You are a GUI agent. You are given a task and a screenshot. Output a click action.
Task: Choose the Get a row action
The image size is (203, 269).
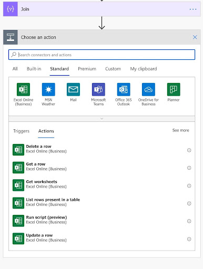coord(101,168)
